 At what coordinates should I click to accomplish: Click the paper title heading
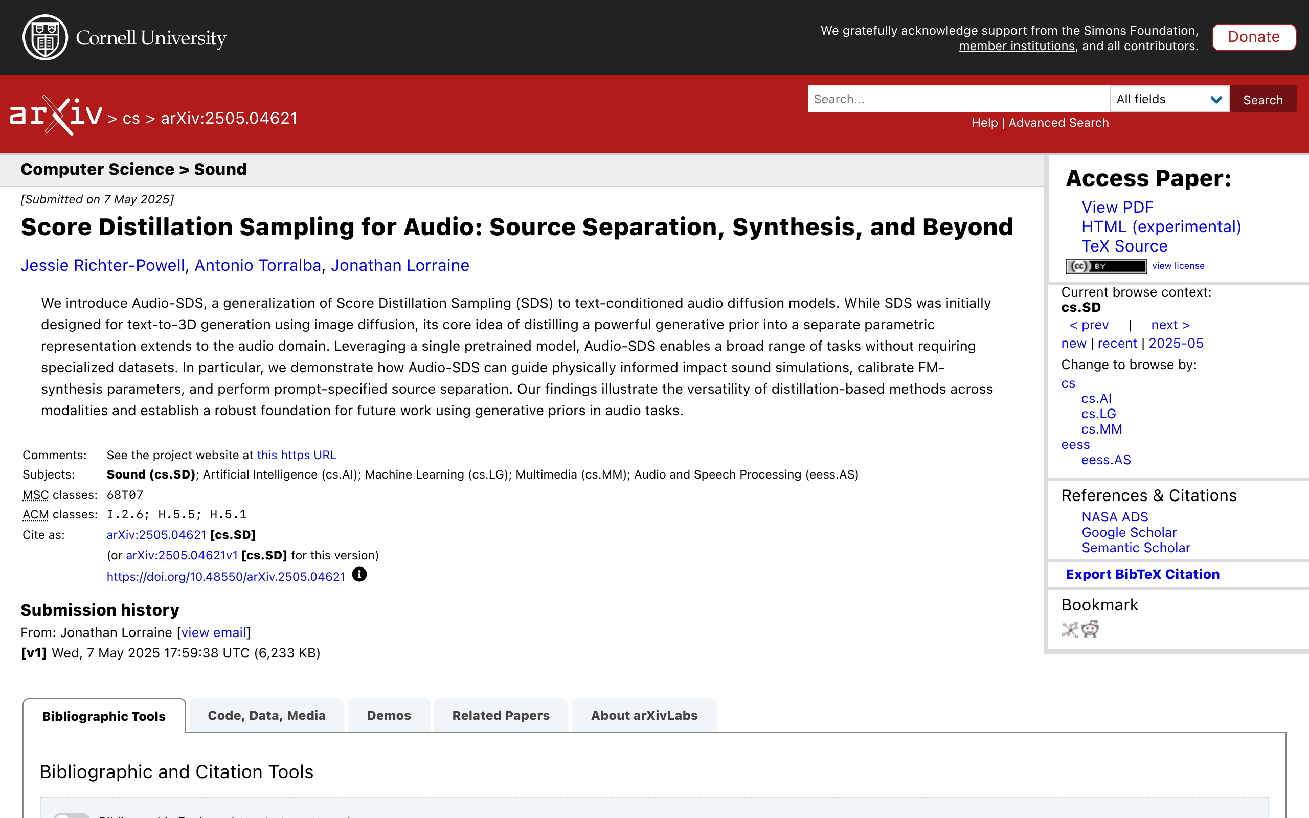click(516, 227)
